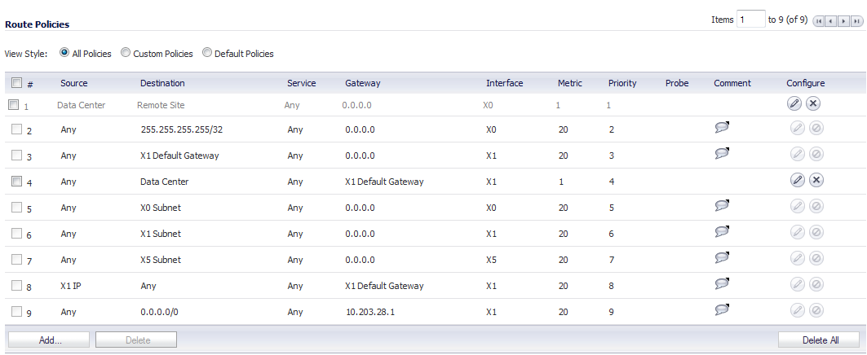This screenshot has width=867, height=355.
Task: Jump to first page of items
Action: point(819,20)
